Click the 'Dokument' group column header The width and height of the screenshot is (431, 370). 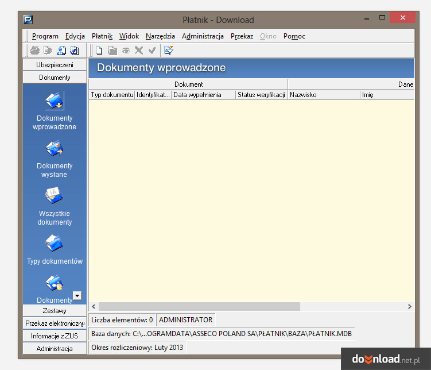(x=188, y=84)
